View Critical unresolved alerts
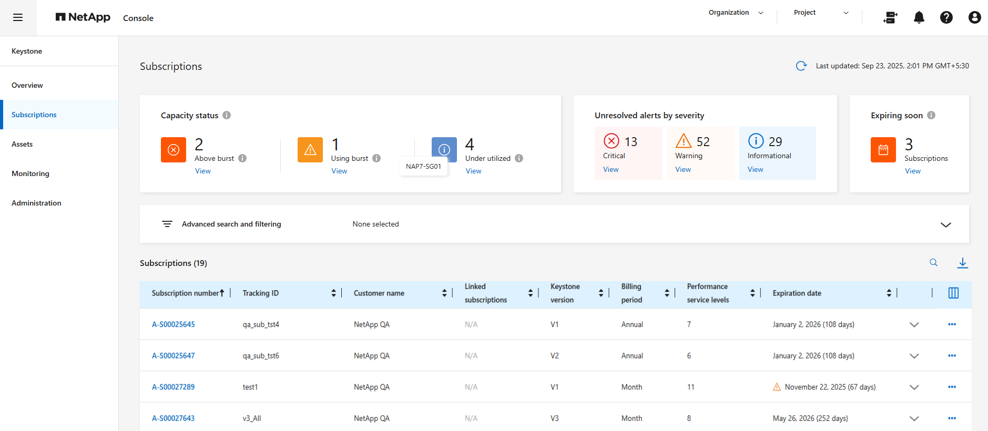988x431 pixels. (610, 169)
